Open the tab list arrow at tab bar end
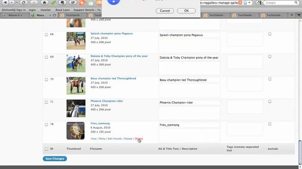302x169 pixels. (x=299, y=15)
